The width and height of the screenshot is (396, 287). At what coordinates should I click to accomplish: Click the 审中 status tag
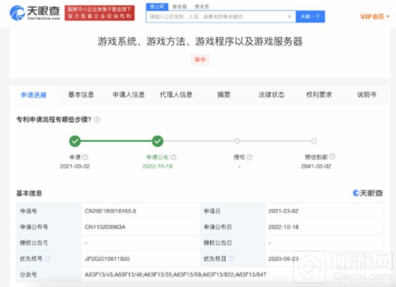[x=199, y=59]
